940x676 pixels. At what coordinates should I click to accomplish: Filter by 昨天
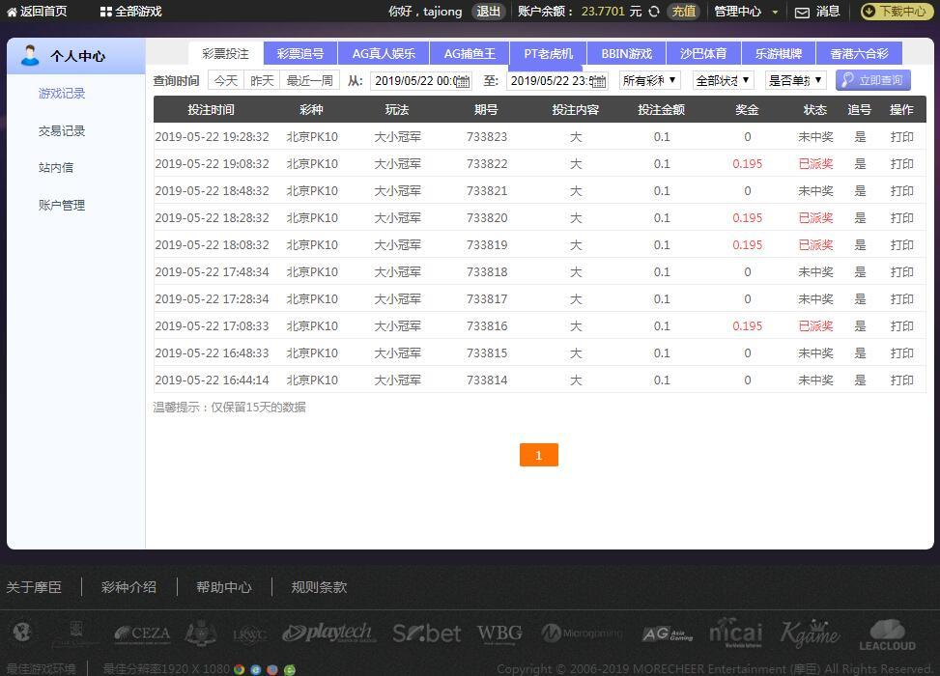pos(262,80)
